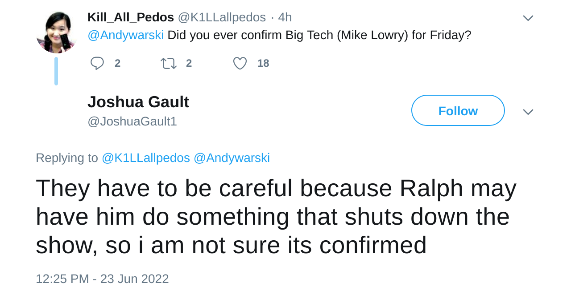Viewport: 571px width, 291px height.
Task: Retweet the Kill_All_Pedos tweet via arrows icon
Action: click(169, 63)
